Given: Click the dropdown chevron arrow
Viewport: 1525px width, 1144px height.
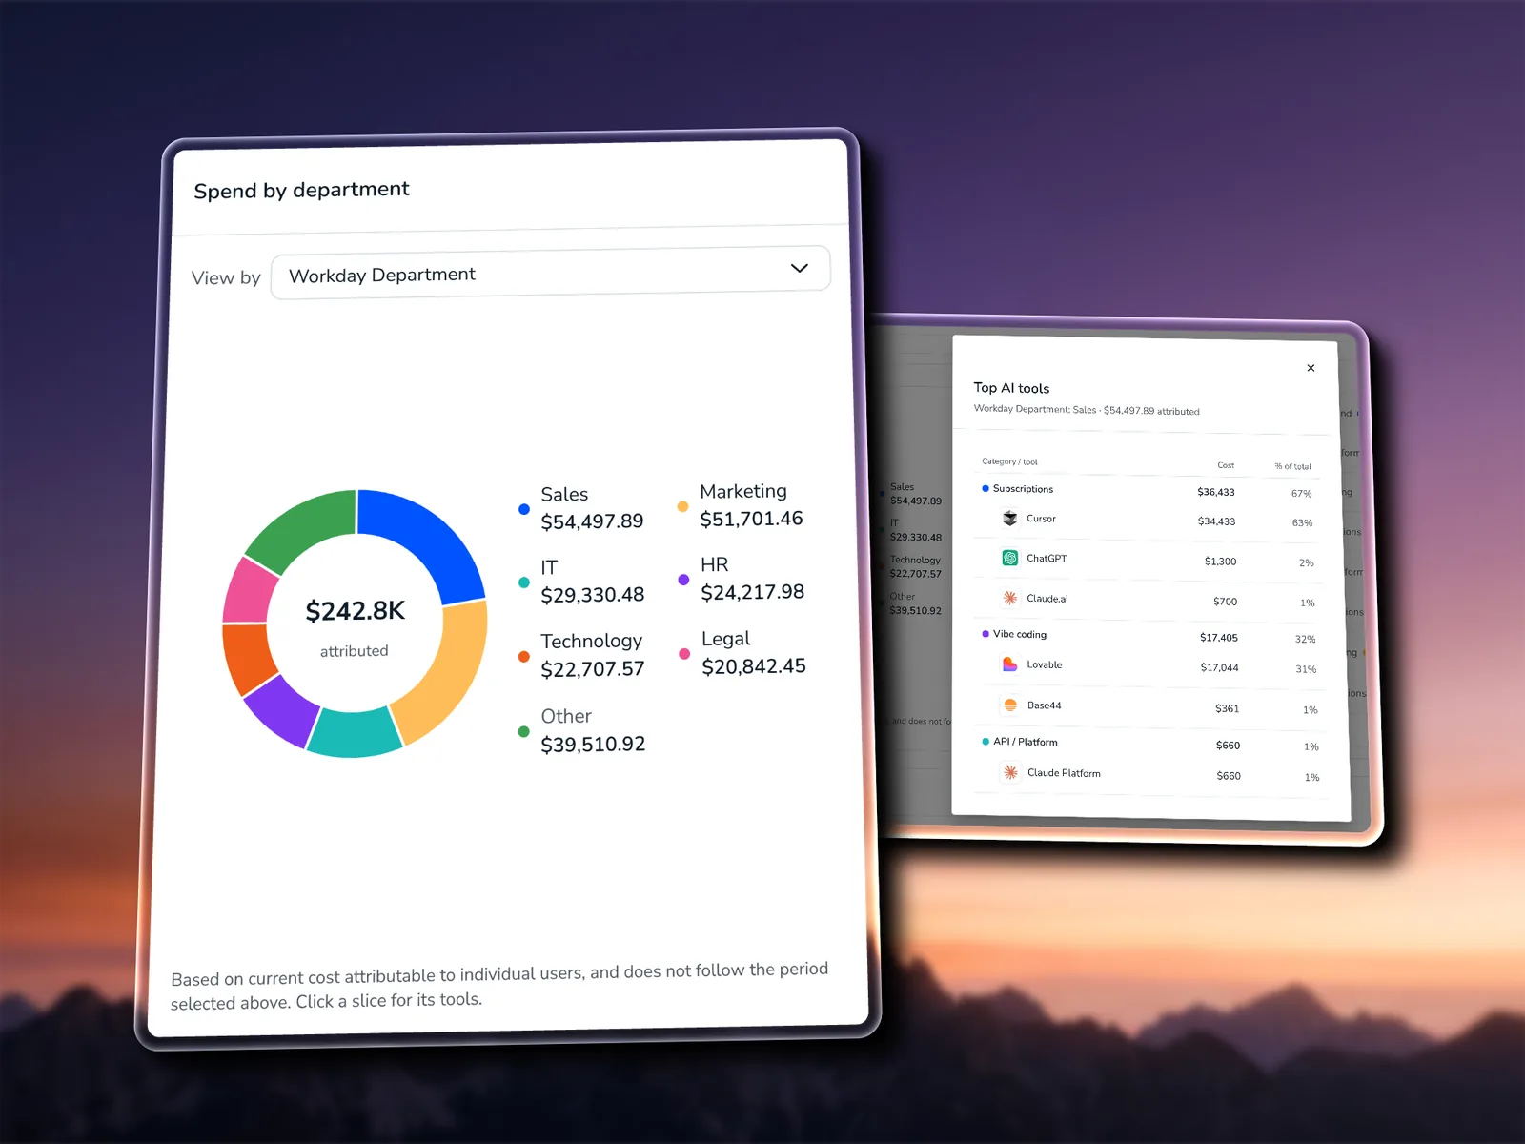Looking at the screenshot, I should 799,268.
